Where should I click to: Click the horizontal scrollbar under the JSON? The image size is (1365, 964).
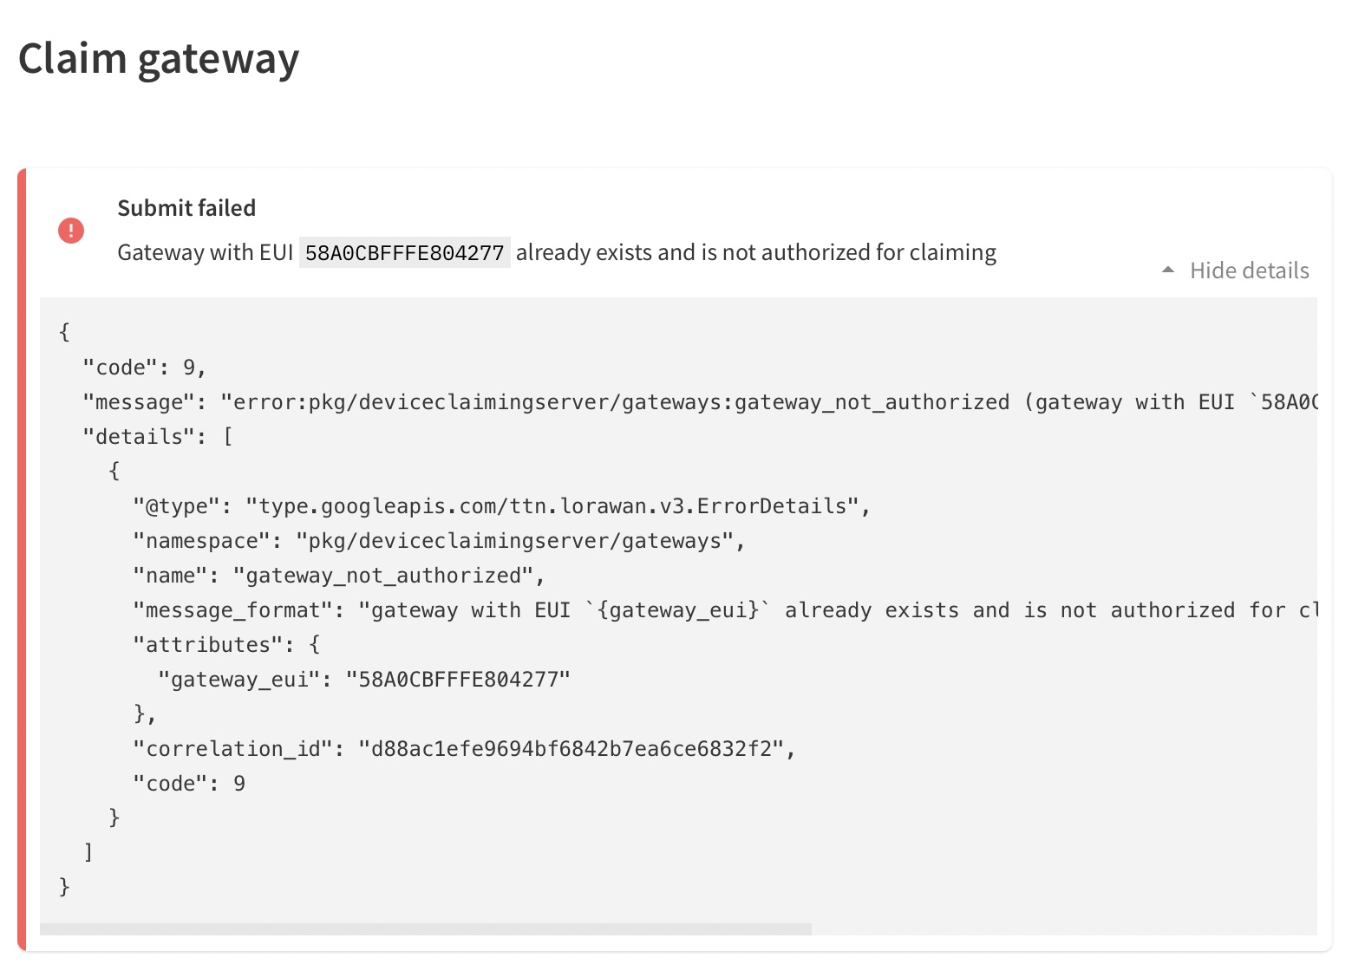click(x=426, y=929)
